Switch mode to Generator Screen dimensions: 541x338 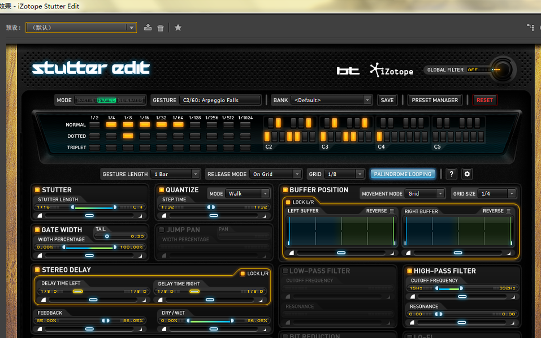(131, 100)
